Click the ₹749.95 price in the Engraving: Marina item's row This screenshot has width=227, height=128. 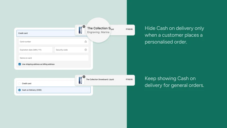pos(129,29)
